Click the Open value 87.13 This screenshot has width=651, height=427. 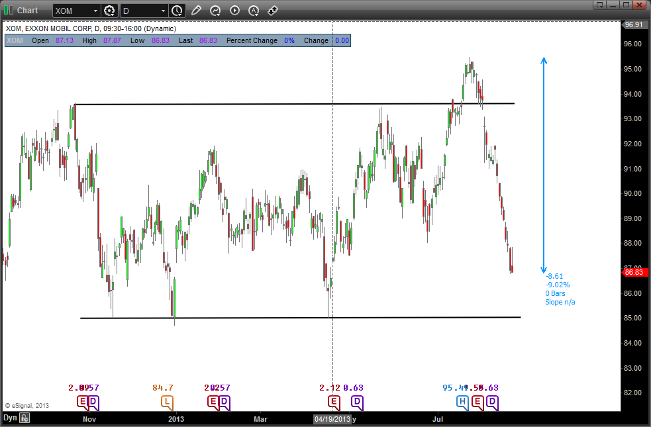[x=64, y=40]
